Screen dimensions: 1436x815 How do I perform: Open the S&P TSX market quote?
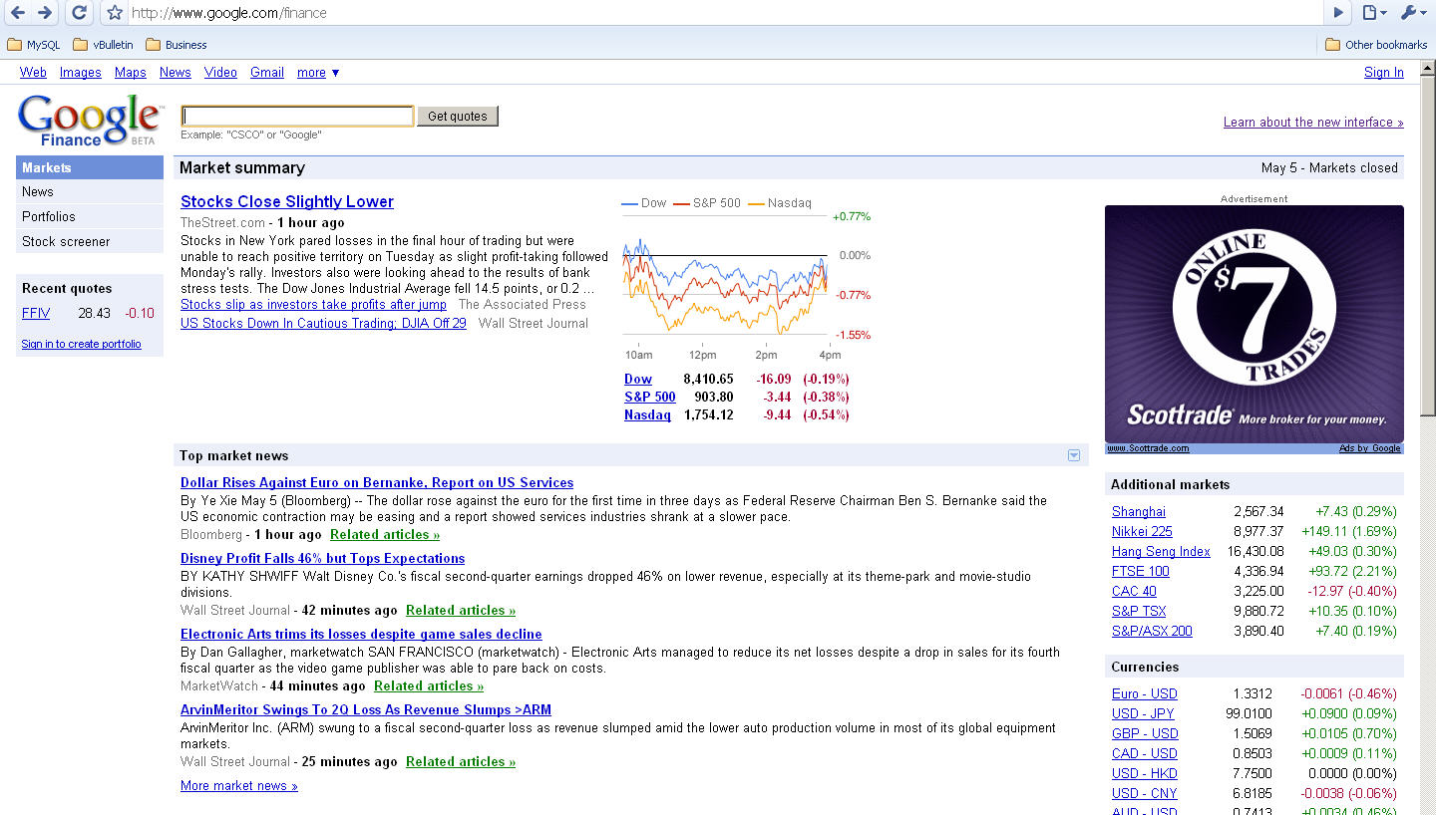coord(1139,612)
